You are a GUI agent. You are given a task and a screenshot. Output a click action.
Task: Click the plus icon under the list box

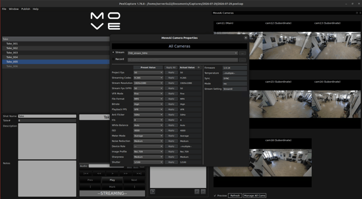point(197,191)
